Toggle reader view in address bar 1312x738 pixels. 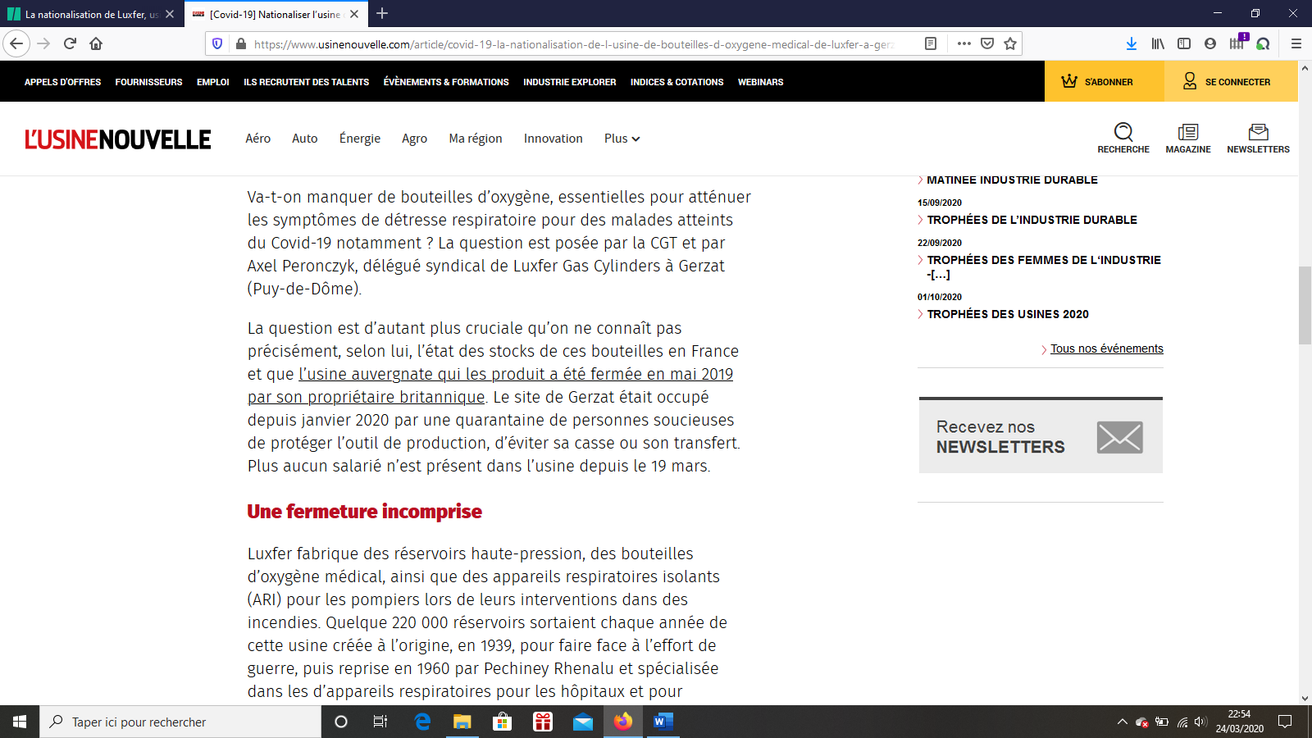931,43
